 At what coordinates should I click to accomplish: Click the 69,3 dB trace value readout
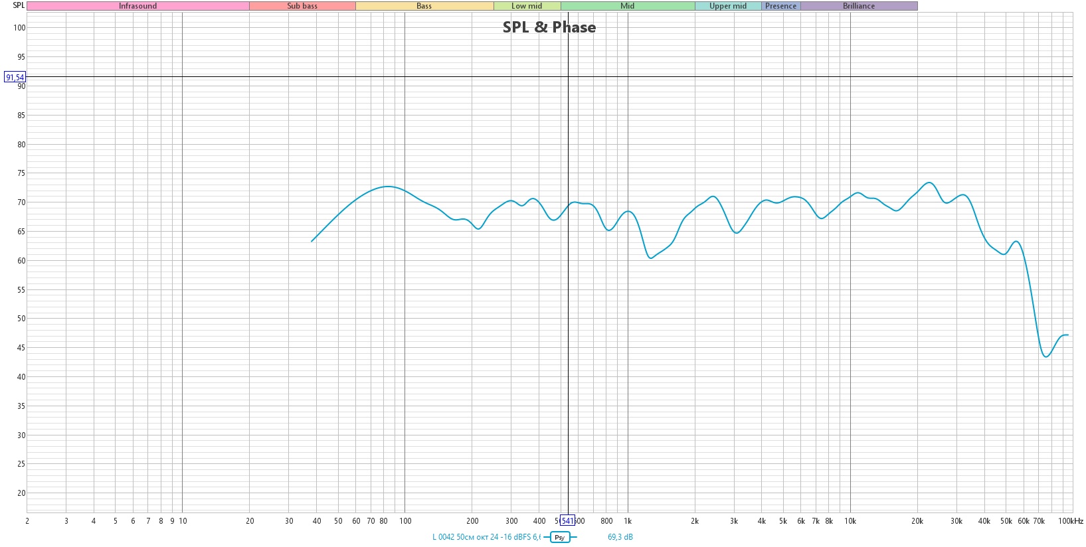pos(620,537)
